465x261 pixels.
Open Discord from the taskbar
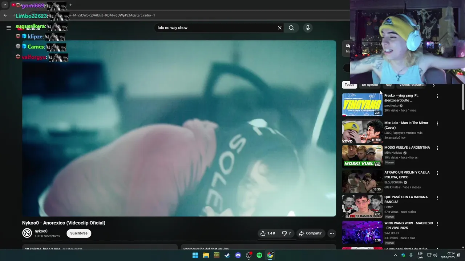238,255
